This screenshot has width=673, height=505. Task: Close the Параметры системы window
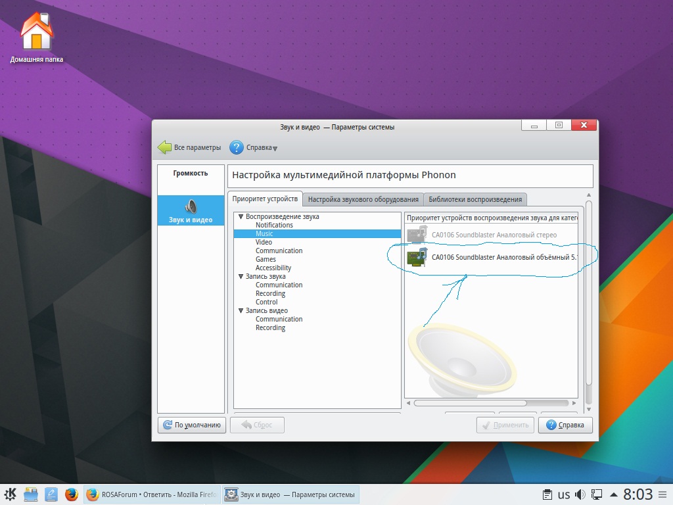point(584,125)
